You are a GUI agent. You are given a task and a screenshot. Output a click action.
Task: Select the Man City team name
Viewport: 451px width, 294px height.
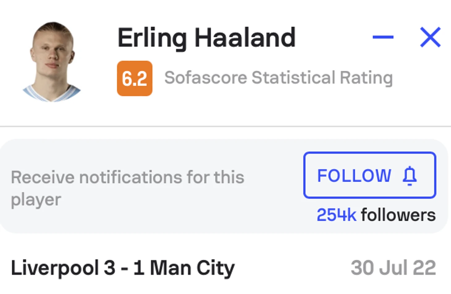pos(192,268)
